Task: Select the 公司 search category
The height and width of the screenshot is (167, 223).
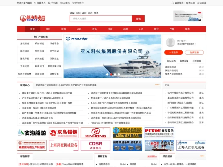Action: [x=84, y=13]
